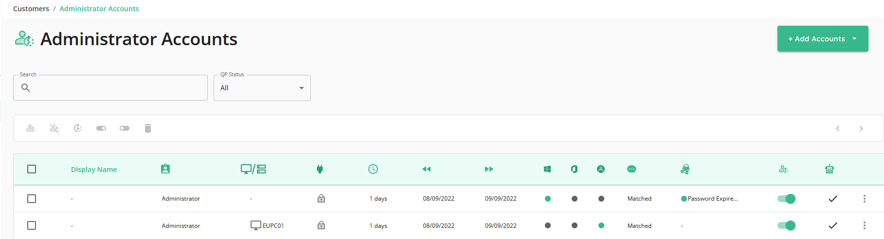Tick the select-all checkbox in header
The image size is (884, 239).
(32, 169)
